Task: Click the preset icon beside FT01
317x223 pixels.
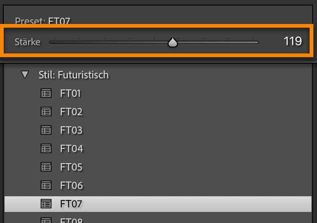Action: click(x=46, y=94)
